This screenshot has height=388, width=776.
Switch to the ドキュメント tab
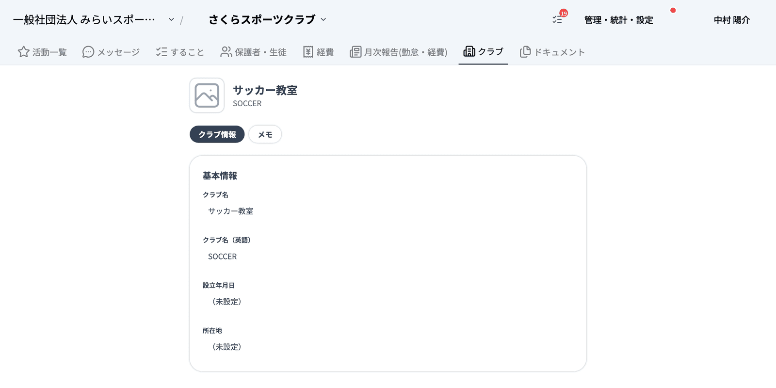click(552, 52)
